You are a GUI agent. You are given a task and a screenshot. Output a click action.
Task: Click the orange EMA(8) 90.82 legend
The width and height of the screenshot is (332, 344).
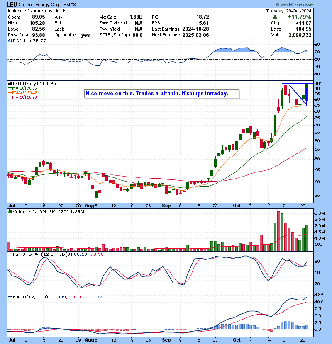click(x=22, y=92)
